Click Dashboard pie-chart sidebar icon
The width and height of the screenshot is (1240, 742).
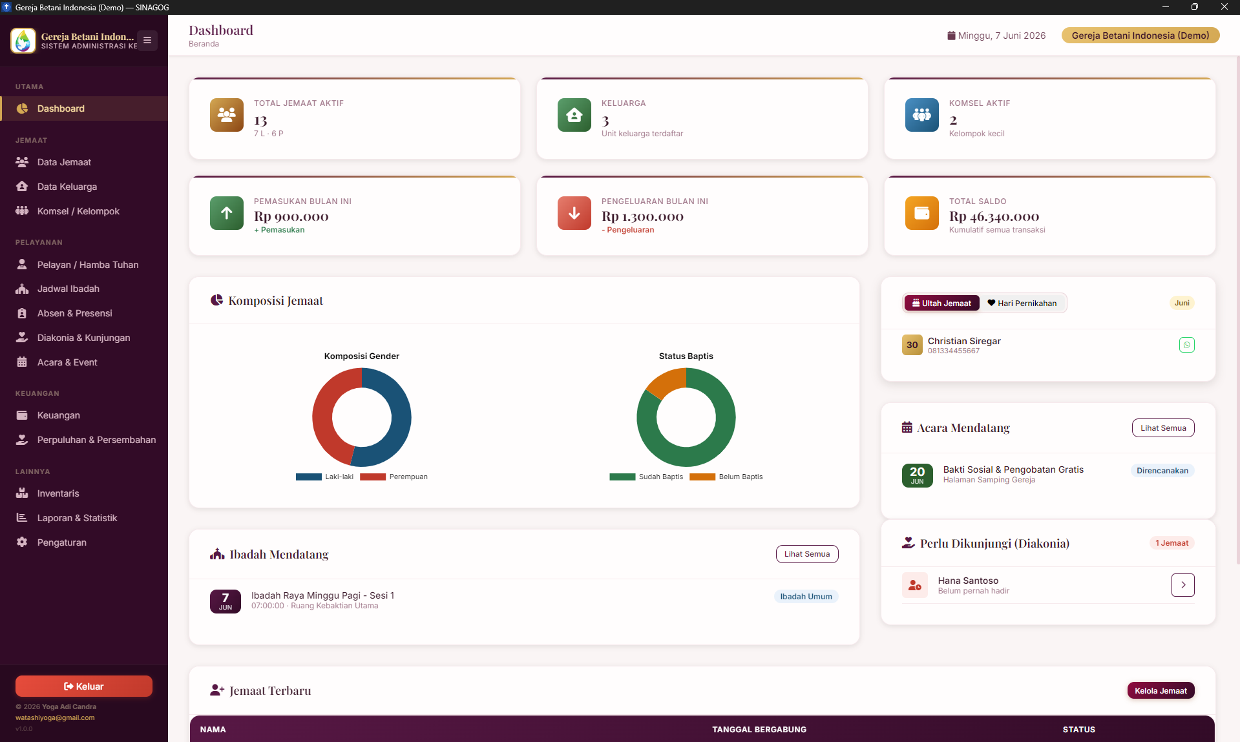point(22,108)
